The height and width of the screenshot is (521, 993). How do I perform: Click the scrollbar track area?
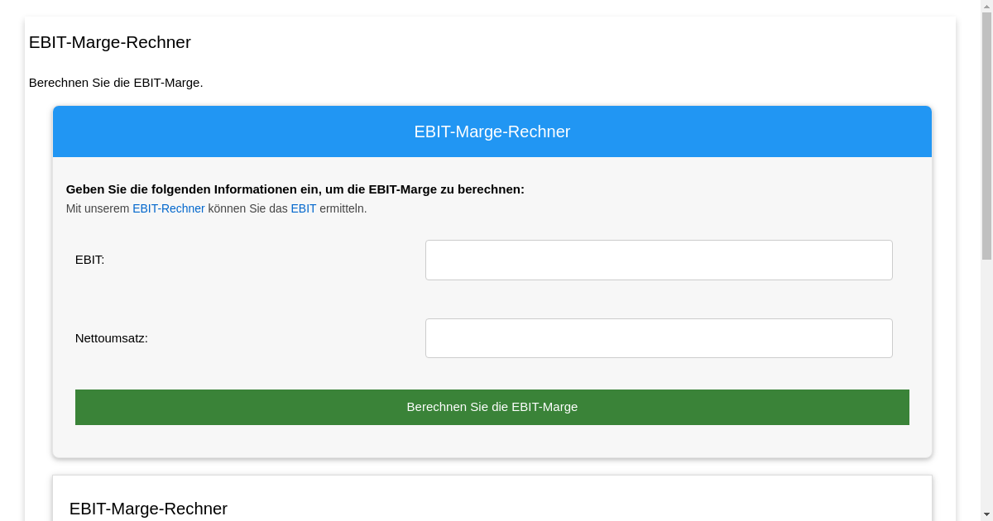pos(987,372)
